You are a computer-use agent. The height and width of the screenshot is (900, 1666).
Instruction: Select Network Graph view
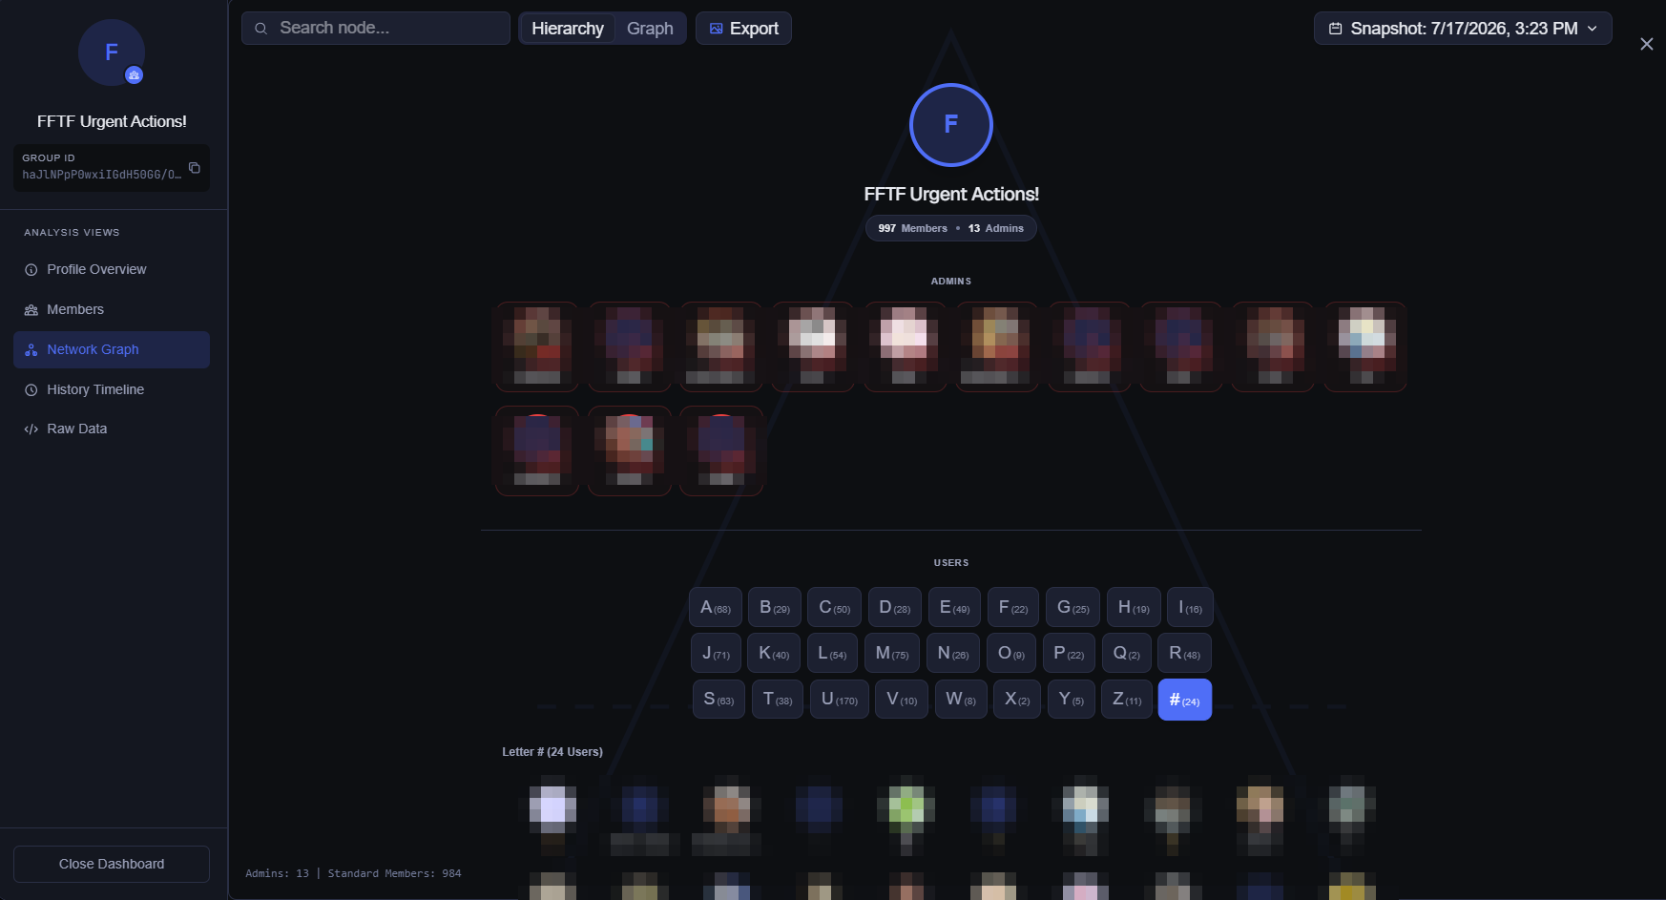(x=112, y=350)
